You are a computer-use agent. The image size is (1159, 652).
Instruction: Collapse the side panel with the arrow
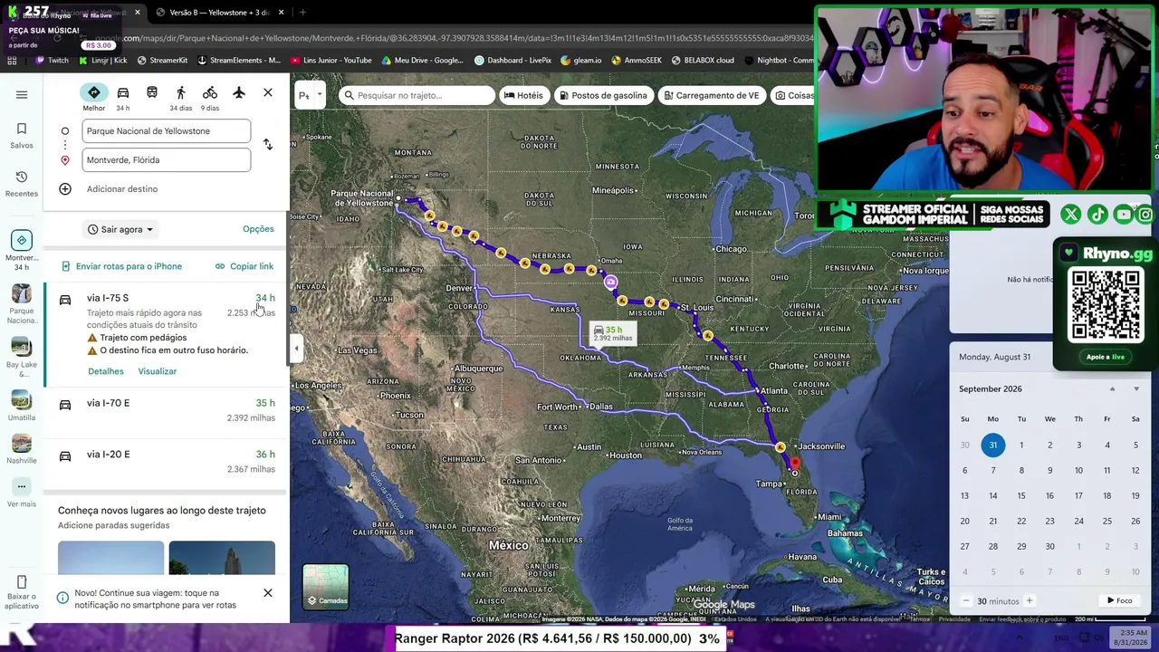tap(296, 348)
